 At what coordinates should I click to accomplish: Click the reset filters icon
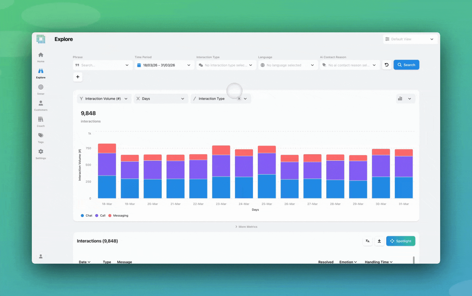[386, 65]
